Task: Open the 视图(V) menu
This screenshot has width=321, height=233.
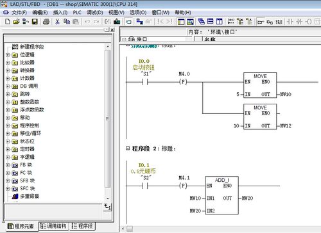Action: tap(116, 13)
